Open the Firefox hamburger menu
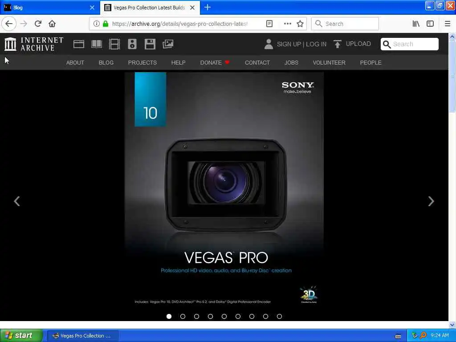The image size is (456, 342). 448,24
